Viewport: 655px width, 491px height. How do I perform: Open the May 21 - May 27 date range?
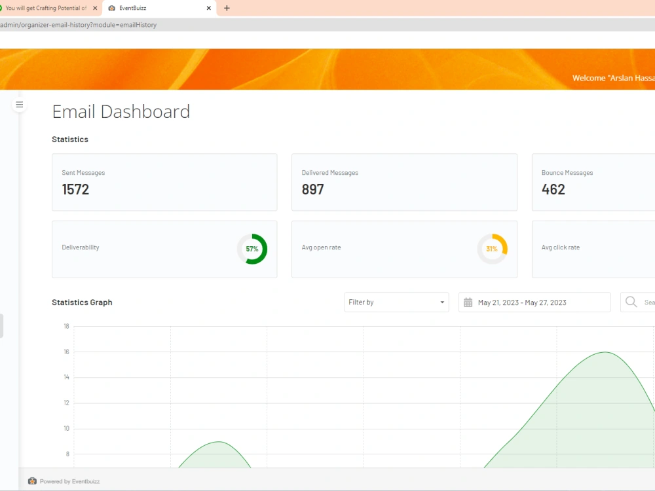pos(534,302)
